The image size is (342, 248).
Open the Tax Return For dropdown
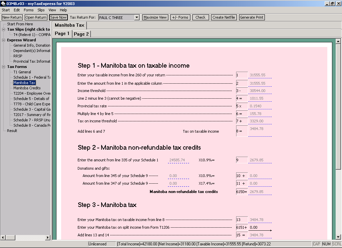pyautogui.click(x=137, y=17)
